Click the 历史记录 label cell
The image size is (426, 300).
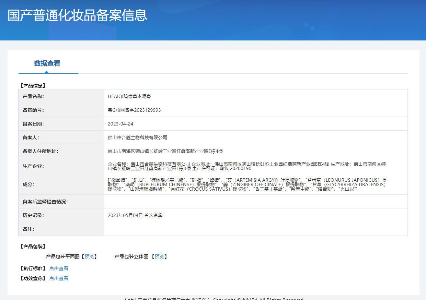33,215
